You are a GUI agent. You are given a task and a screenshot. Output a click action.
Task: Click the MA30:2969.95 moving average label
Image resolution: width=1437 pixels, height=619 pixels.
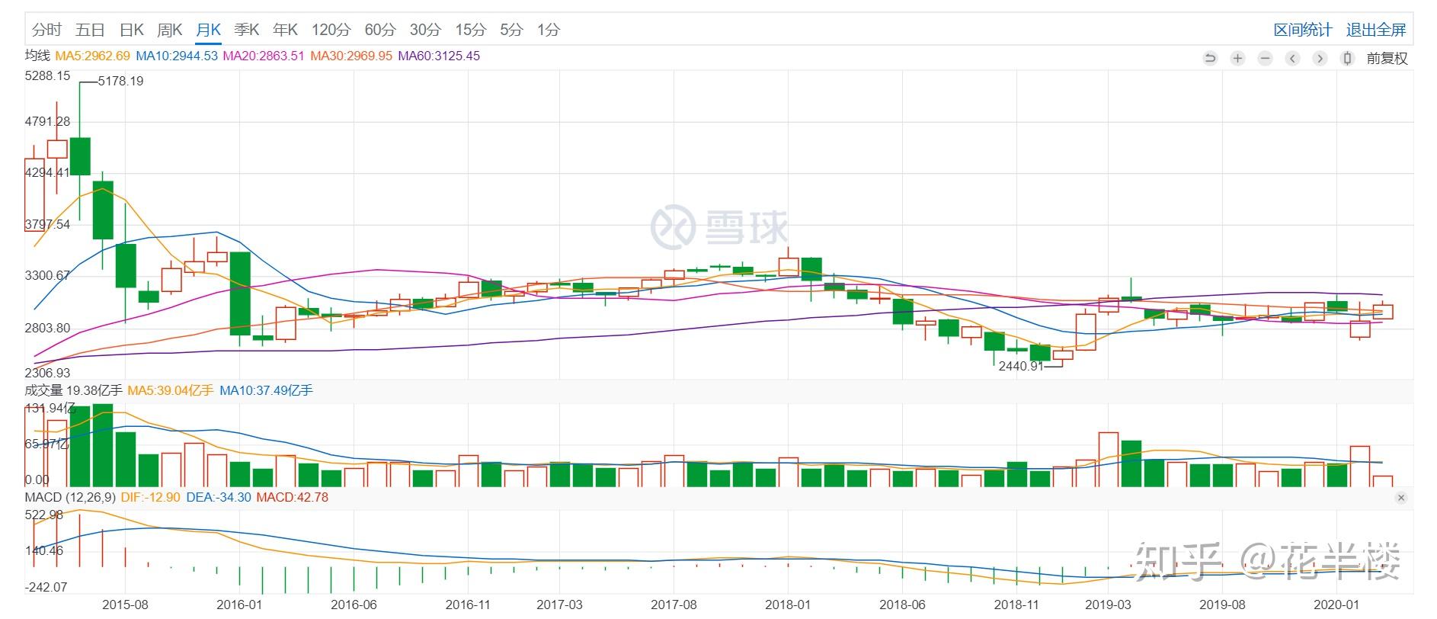351,56
